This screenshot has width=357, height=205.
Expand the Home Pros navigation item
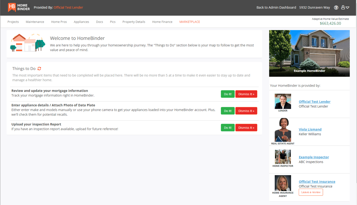59,21
